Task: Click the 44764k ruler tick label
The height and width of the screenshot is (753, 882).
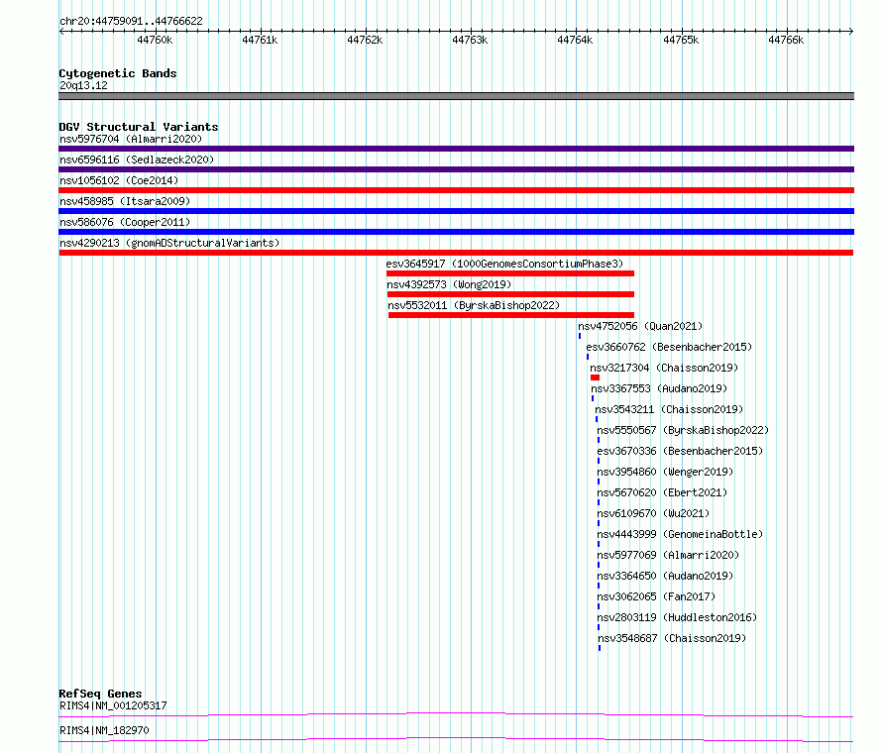Action: [x=575, y=41]
